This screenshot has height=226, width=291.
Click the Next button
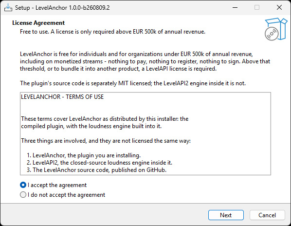[x=226, y=215]
